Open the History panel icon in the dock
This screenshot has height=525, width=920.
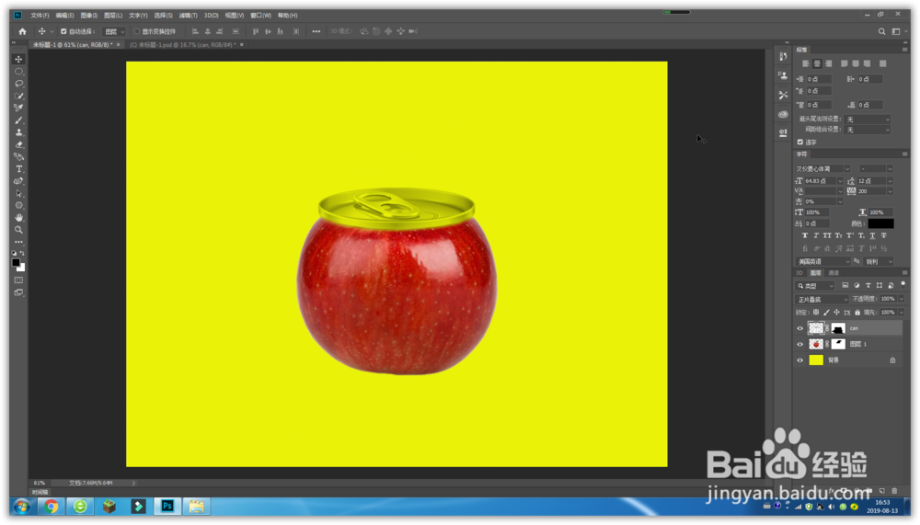tap(783, 56)
